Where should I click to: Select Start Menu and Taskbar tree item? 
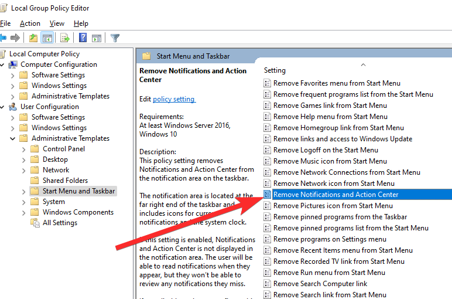(78, 191)
